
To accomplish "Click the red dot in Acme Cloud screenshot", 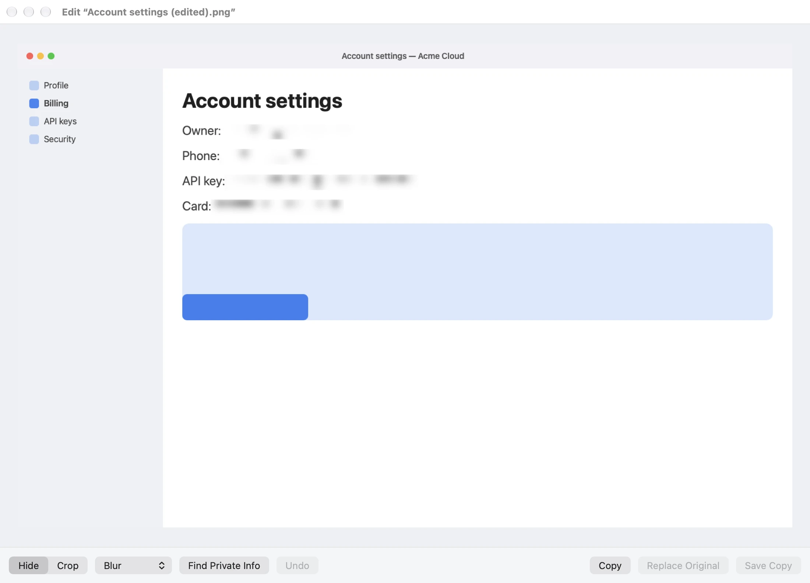I will (x=30, y=56).
